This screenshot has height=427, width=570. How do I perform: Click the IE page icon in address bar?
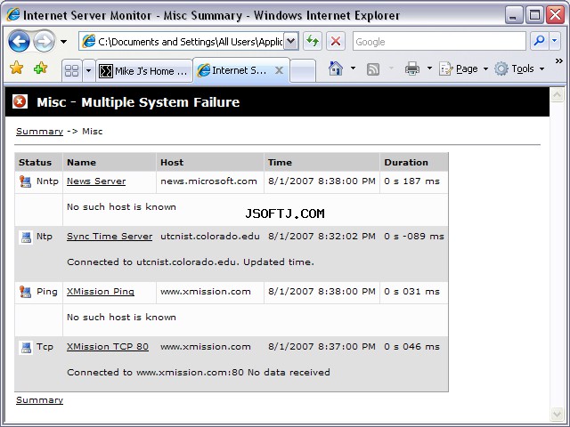(88, 42)
